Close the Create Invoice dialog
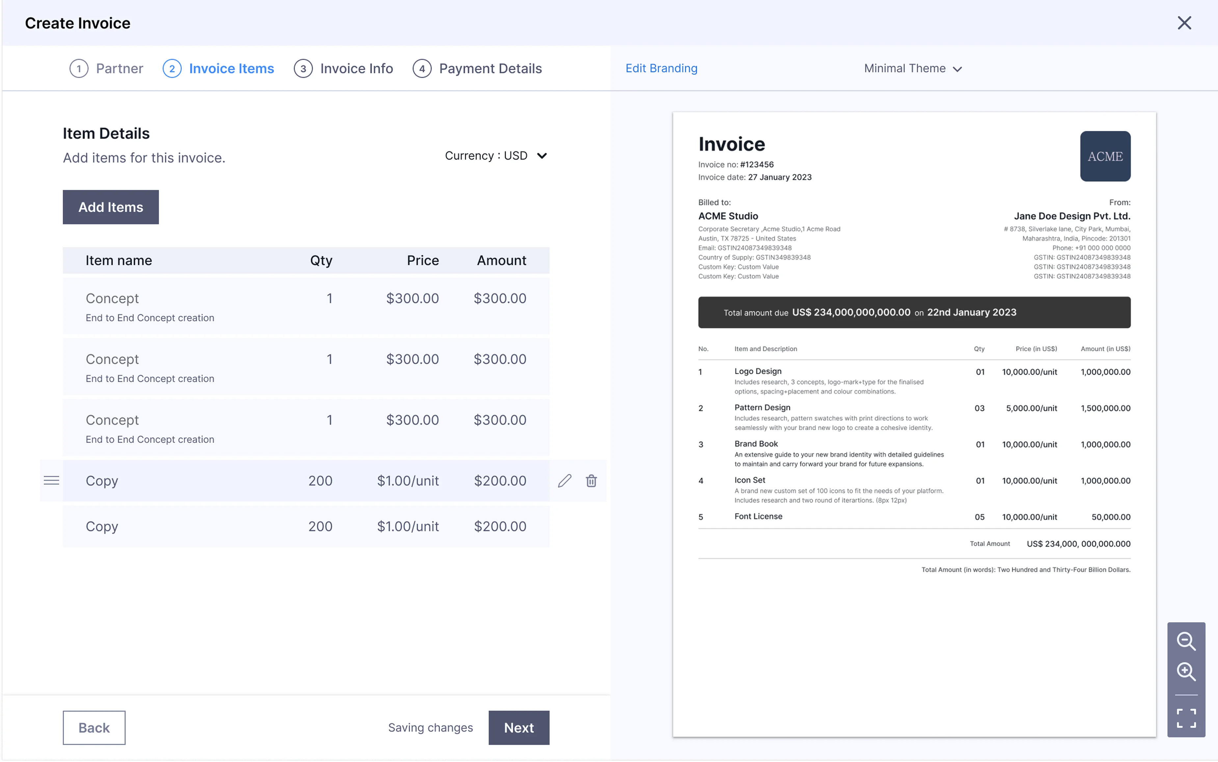The height and width of the screenshot is (762, 1218). tap(1184, 23)
